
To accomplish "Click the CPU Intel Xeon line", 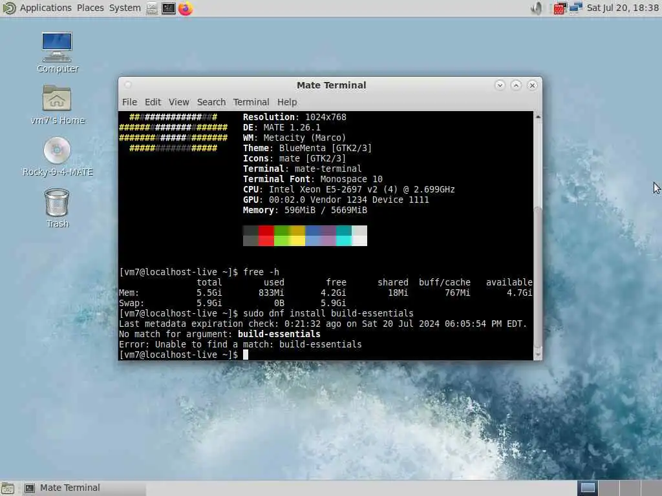I will [348, 189].
